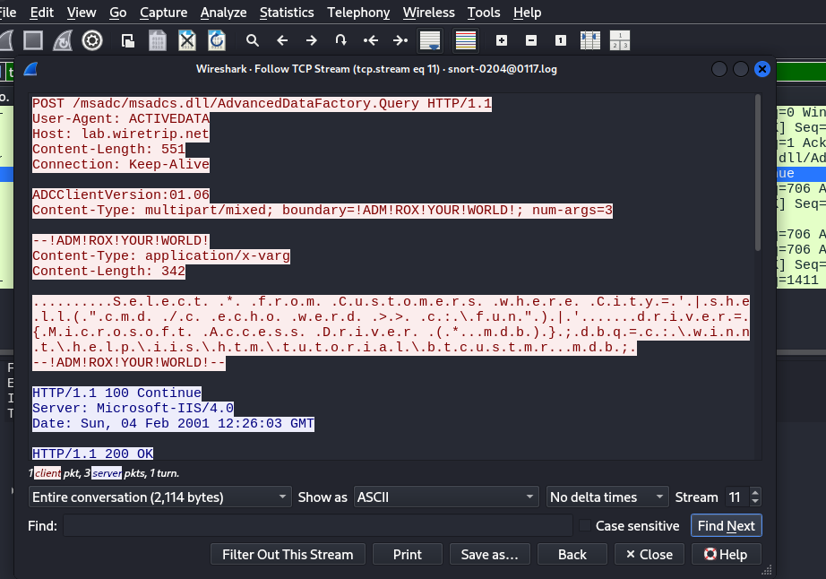Open the Analyze menu
Viewport: 826px width, 579px height.
click(223, 13)
